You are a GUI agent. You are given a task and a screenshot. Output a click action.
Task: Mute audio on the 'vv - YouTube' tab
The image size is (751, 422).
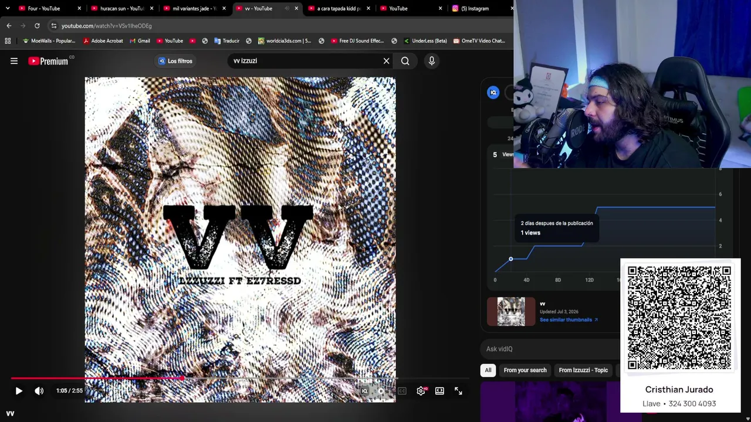tap(286, 9)
